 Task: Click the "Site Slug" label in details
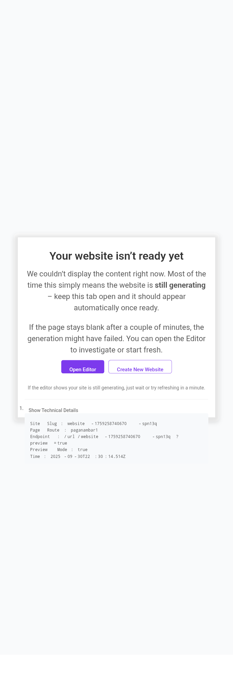tap(44, 424)
